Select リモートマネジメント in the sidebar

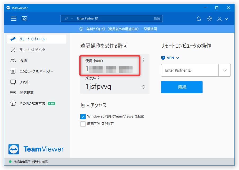[x=37, y=50]
